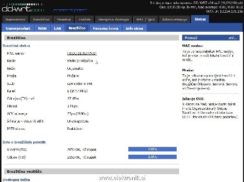Click the SSID value text
The image size is (244, 182).
pyautogui.click(x=80, y=83)
